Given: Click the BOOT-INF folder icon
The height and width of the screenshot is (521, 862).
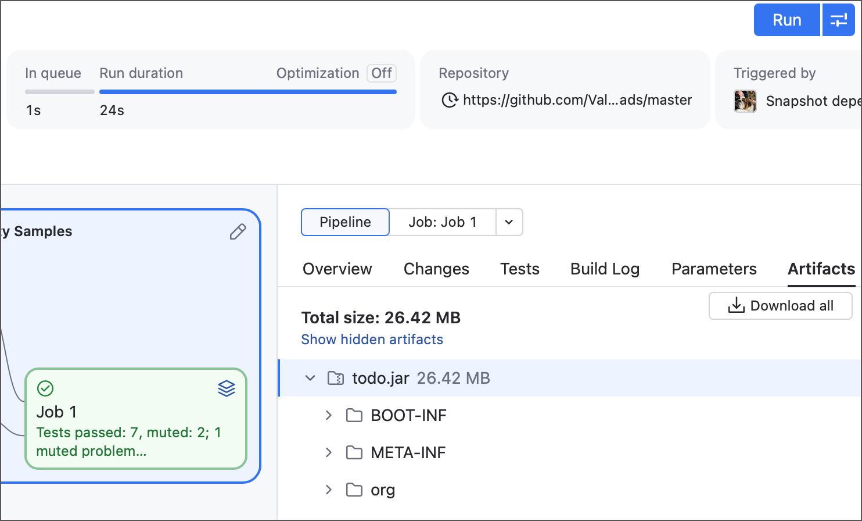Looking at the screenshot, I should (x=354, y=416).
